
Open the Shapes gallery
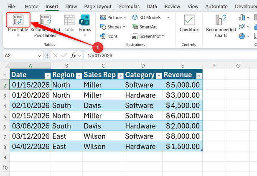(x=112, y=27)
